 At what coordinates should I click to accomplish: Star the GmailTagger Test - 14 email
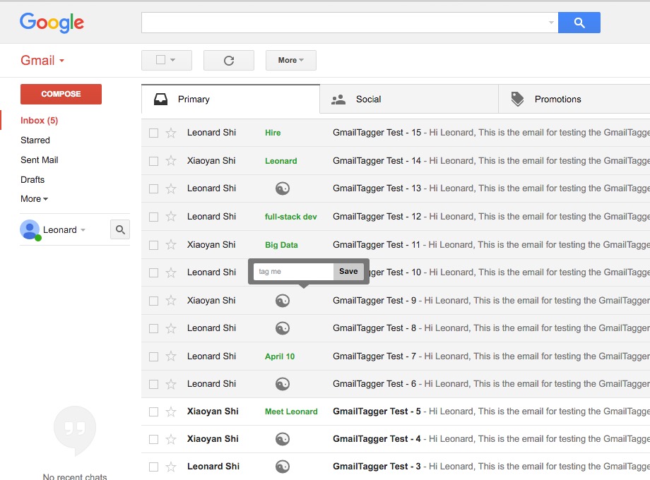(171, 161)
